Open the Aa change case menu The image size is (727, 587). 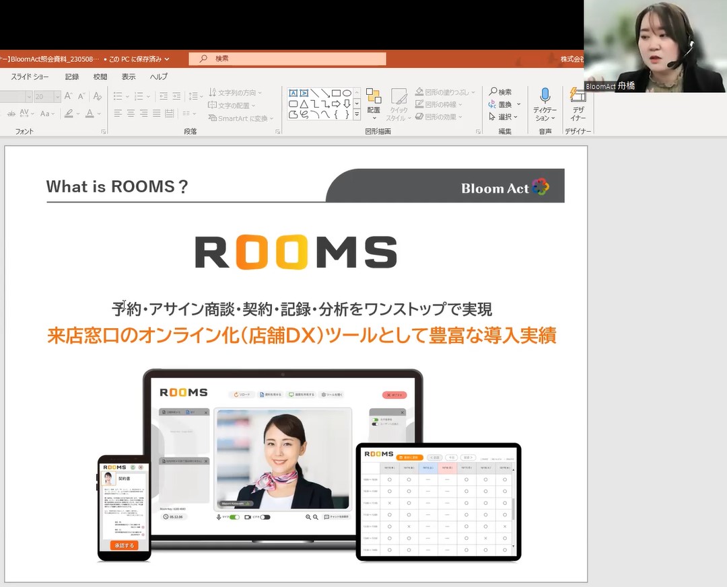pyautogui.click(x=47, y=114)
